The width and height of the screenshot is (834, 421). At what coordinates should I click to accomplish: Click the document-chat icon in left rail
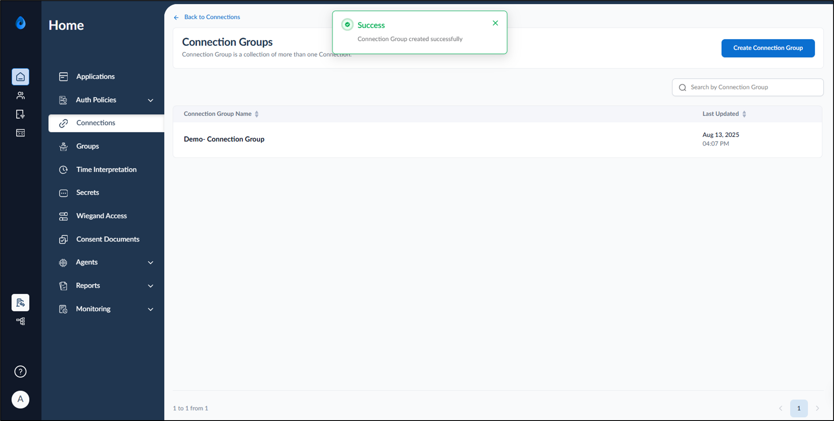click(20, 114)
